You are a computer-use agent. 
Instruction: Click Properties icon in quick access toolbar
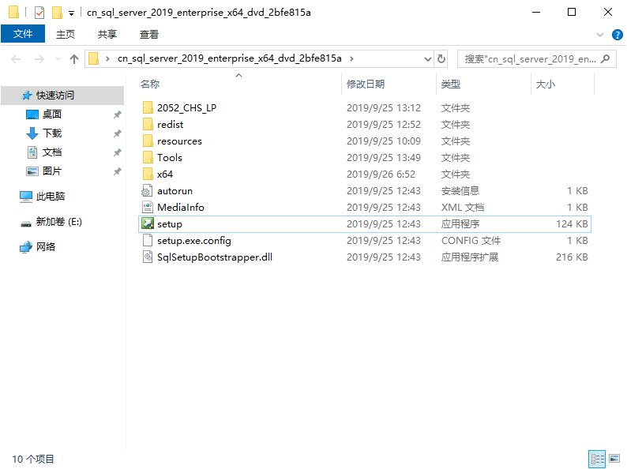point(39,13)
